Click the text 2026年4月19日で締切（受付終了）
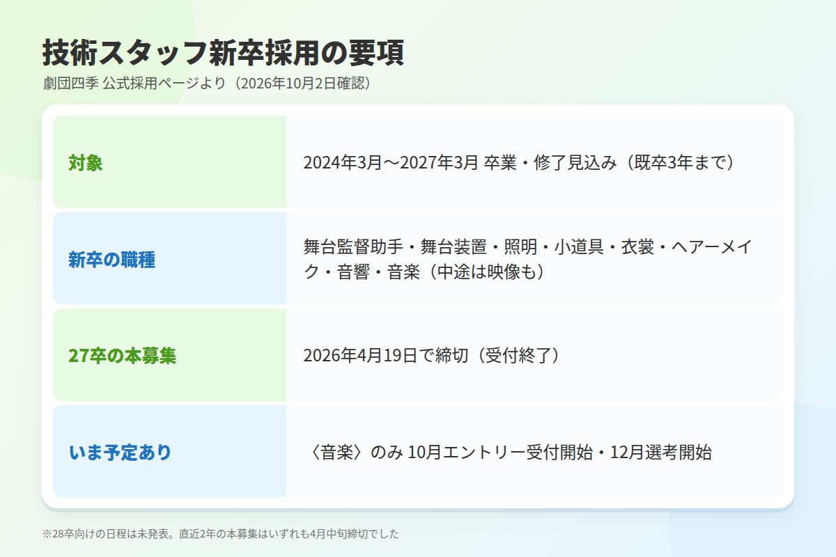Screen dimensions: 836x557 pos(432,356)
